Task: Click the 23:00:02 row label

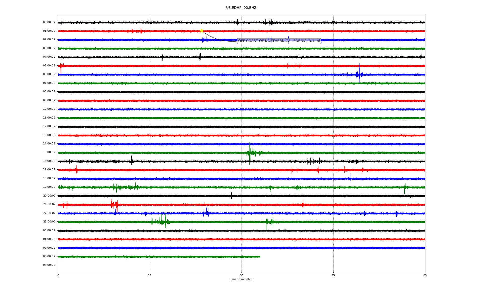Action: coord(49,222)
